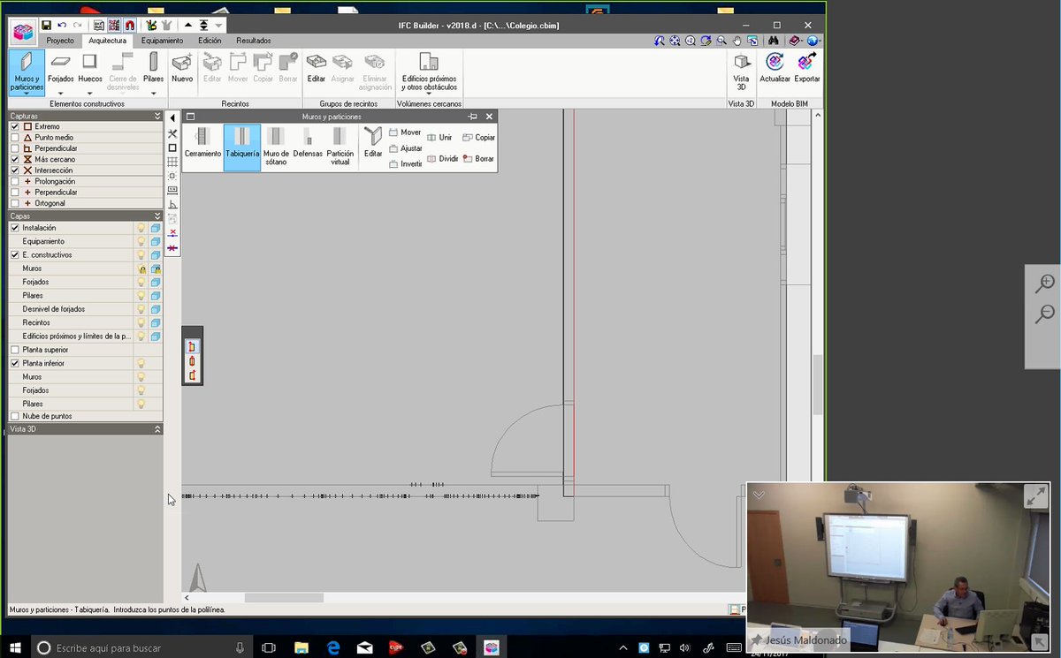Open Microsoft Edge from the taskbar
The height and width of the screenshot is (658, 1061).
tap(333, 647)
